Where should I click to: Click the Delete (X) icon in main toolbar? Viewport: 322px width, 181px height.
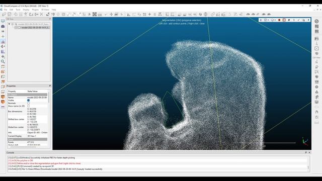point(41,14)
